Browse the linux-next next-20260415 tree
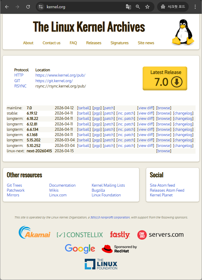Screen dimensions: 202x280 pyautogui.click(x=164, y=151)
